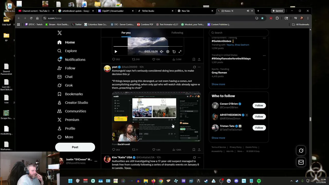The width and height of the screenshot is (329, 185).
Task: Seek along the video progress bar
Action: pyautogui.click(x=148, y=47)
